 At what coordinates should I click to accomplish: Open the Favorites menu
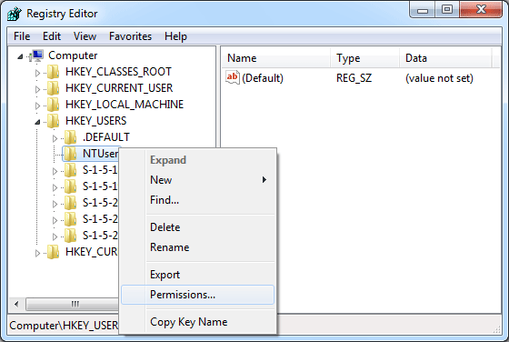coord(130,36)
